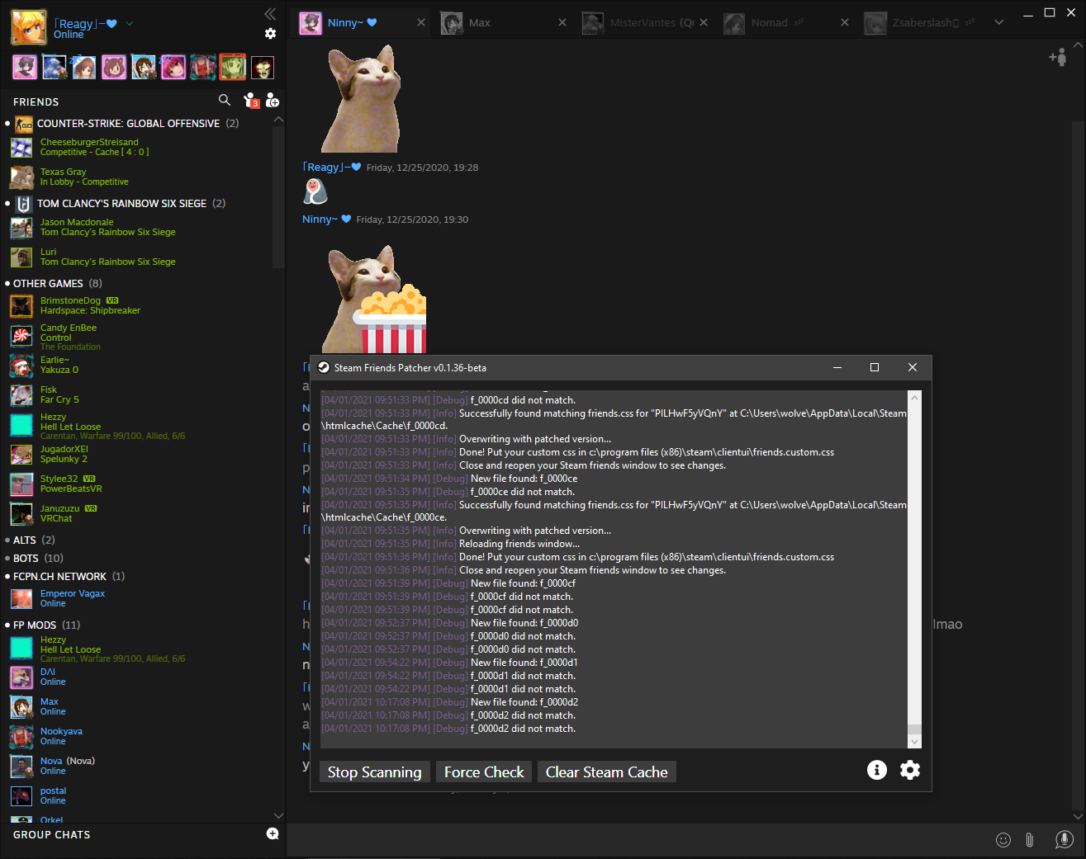This screenshot has width=1086, height=859.
Task: Select friend Emperor Vagax
Action: click(139, 599)
